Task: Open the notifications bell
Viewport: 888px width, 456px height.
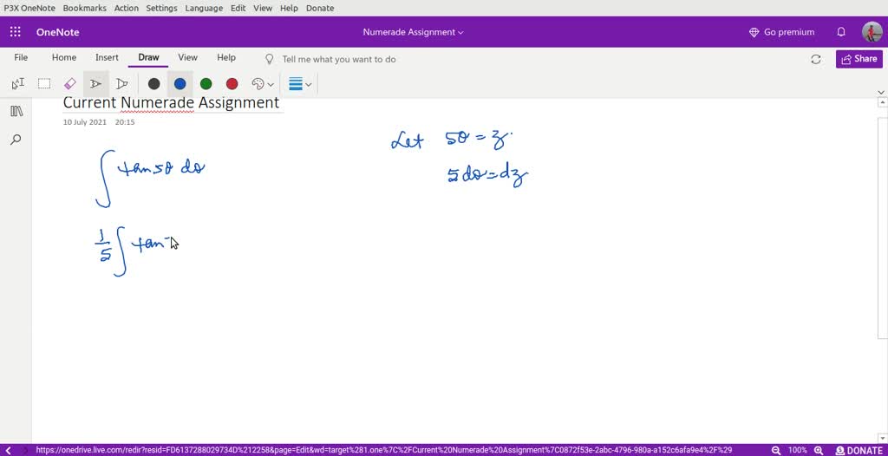Action: [840, 32]
